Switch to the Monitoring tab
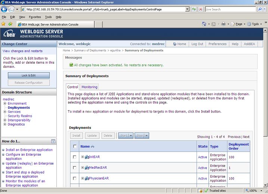268x194 pixels. pyautogui.click(x=89, y=87)
